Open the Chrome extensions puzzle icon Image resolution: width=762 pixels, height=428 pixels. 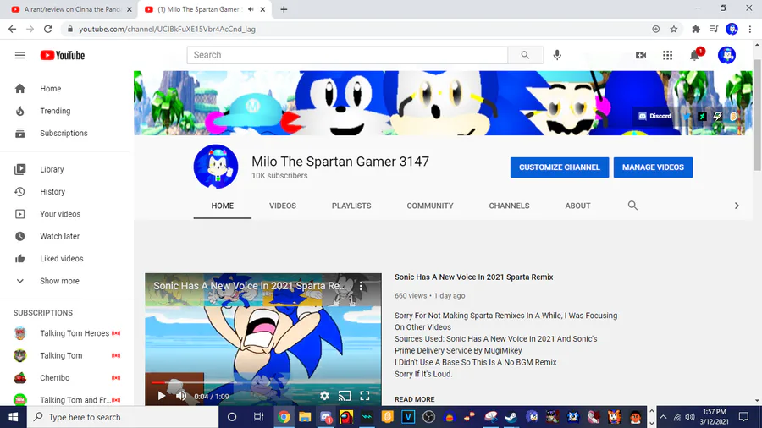(696, 29)
